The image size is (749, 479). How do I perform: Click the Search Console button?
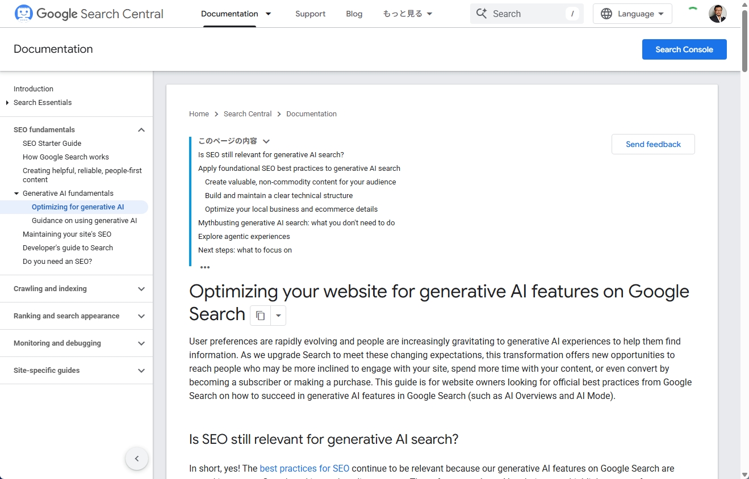point(684,49)
